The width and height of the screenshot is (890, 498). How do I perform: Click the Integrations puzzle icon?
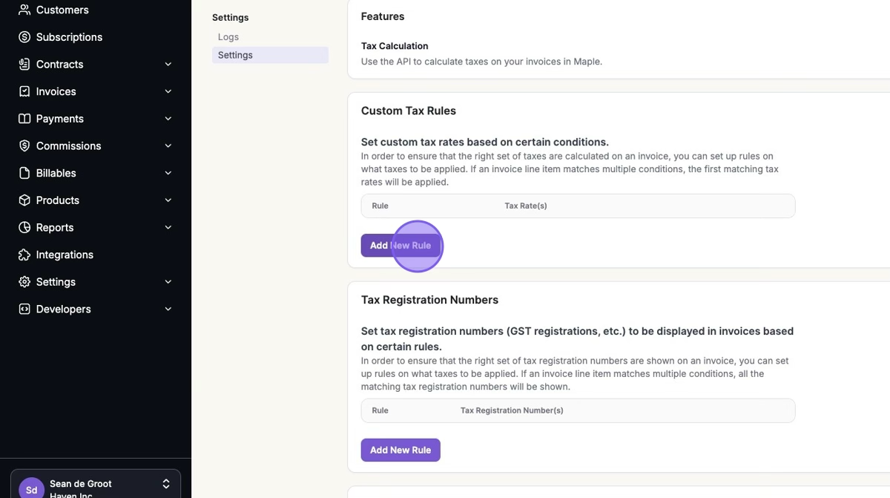[x=24, y=255]
